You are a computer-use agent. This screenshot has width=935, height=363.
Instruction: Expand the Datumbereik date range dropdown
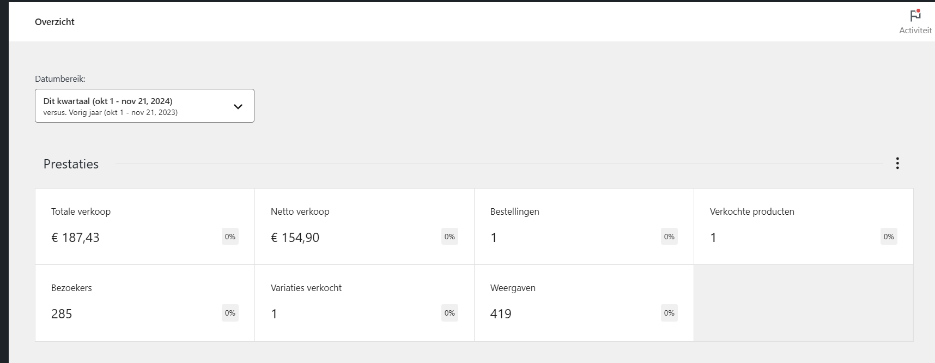[x=144, y=106]
